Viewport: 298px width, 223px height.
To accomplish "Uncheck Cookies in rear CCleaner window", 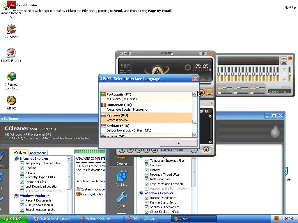I will 22,168.
